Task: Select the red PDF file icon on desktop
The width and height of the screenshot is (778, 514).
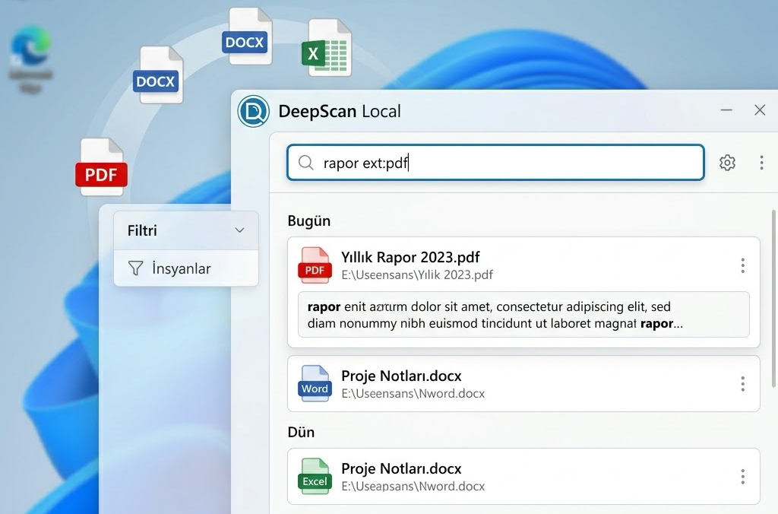Action: tap(101, 167)
